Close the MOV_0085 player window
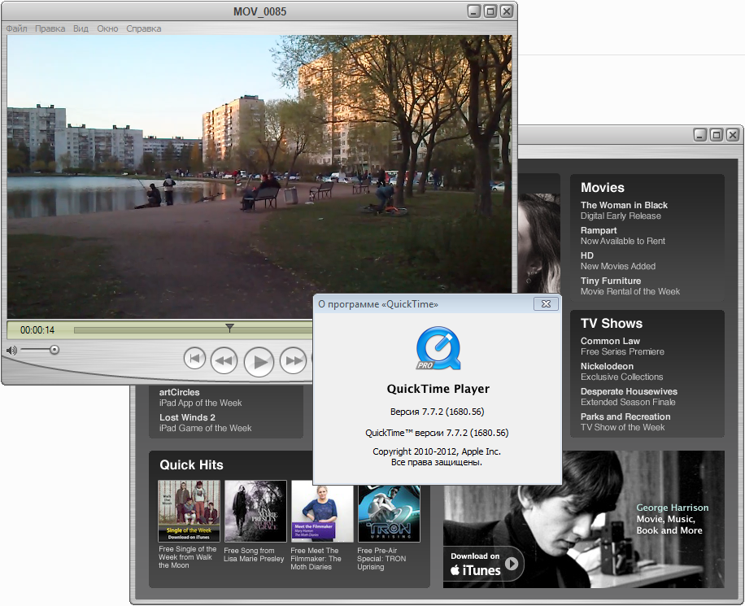The image size is (745, 606). point(507,11)
